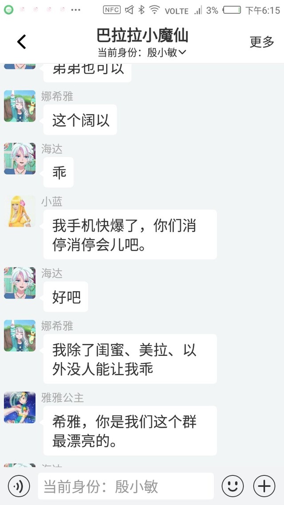This screenshot has height=505, width=284.
Task: Tap the 希雅，你是我们这个群 message bubble
Action: click(130, 430)
